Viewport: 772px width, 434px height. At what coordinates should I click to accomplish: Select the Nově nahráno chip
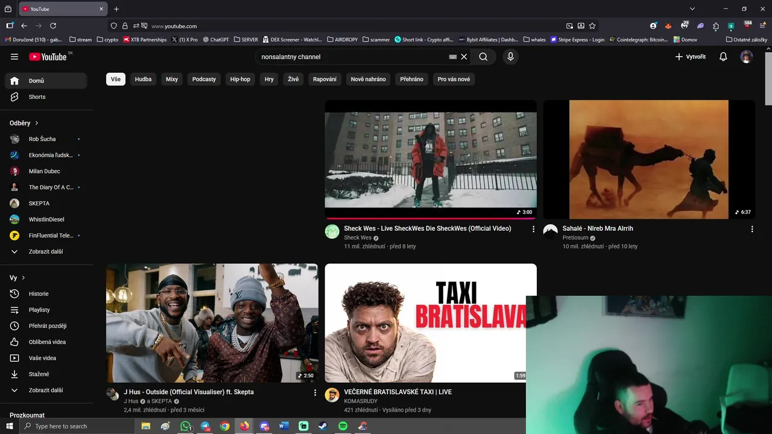369,79
